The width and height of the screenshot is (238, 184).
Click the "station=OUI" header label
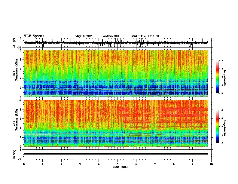[x=111, y=36]
